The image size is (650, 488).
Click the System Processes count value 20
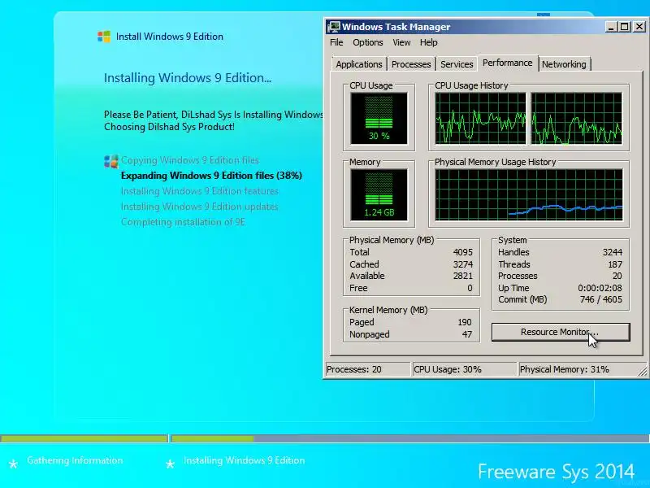pyautogui.click(x=617, y=276)
